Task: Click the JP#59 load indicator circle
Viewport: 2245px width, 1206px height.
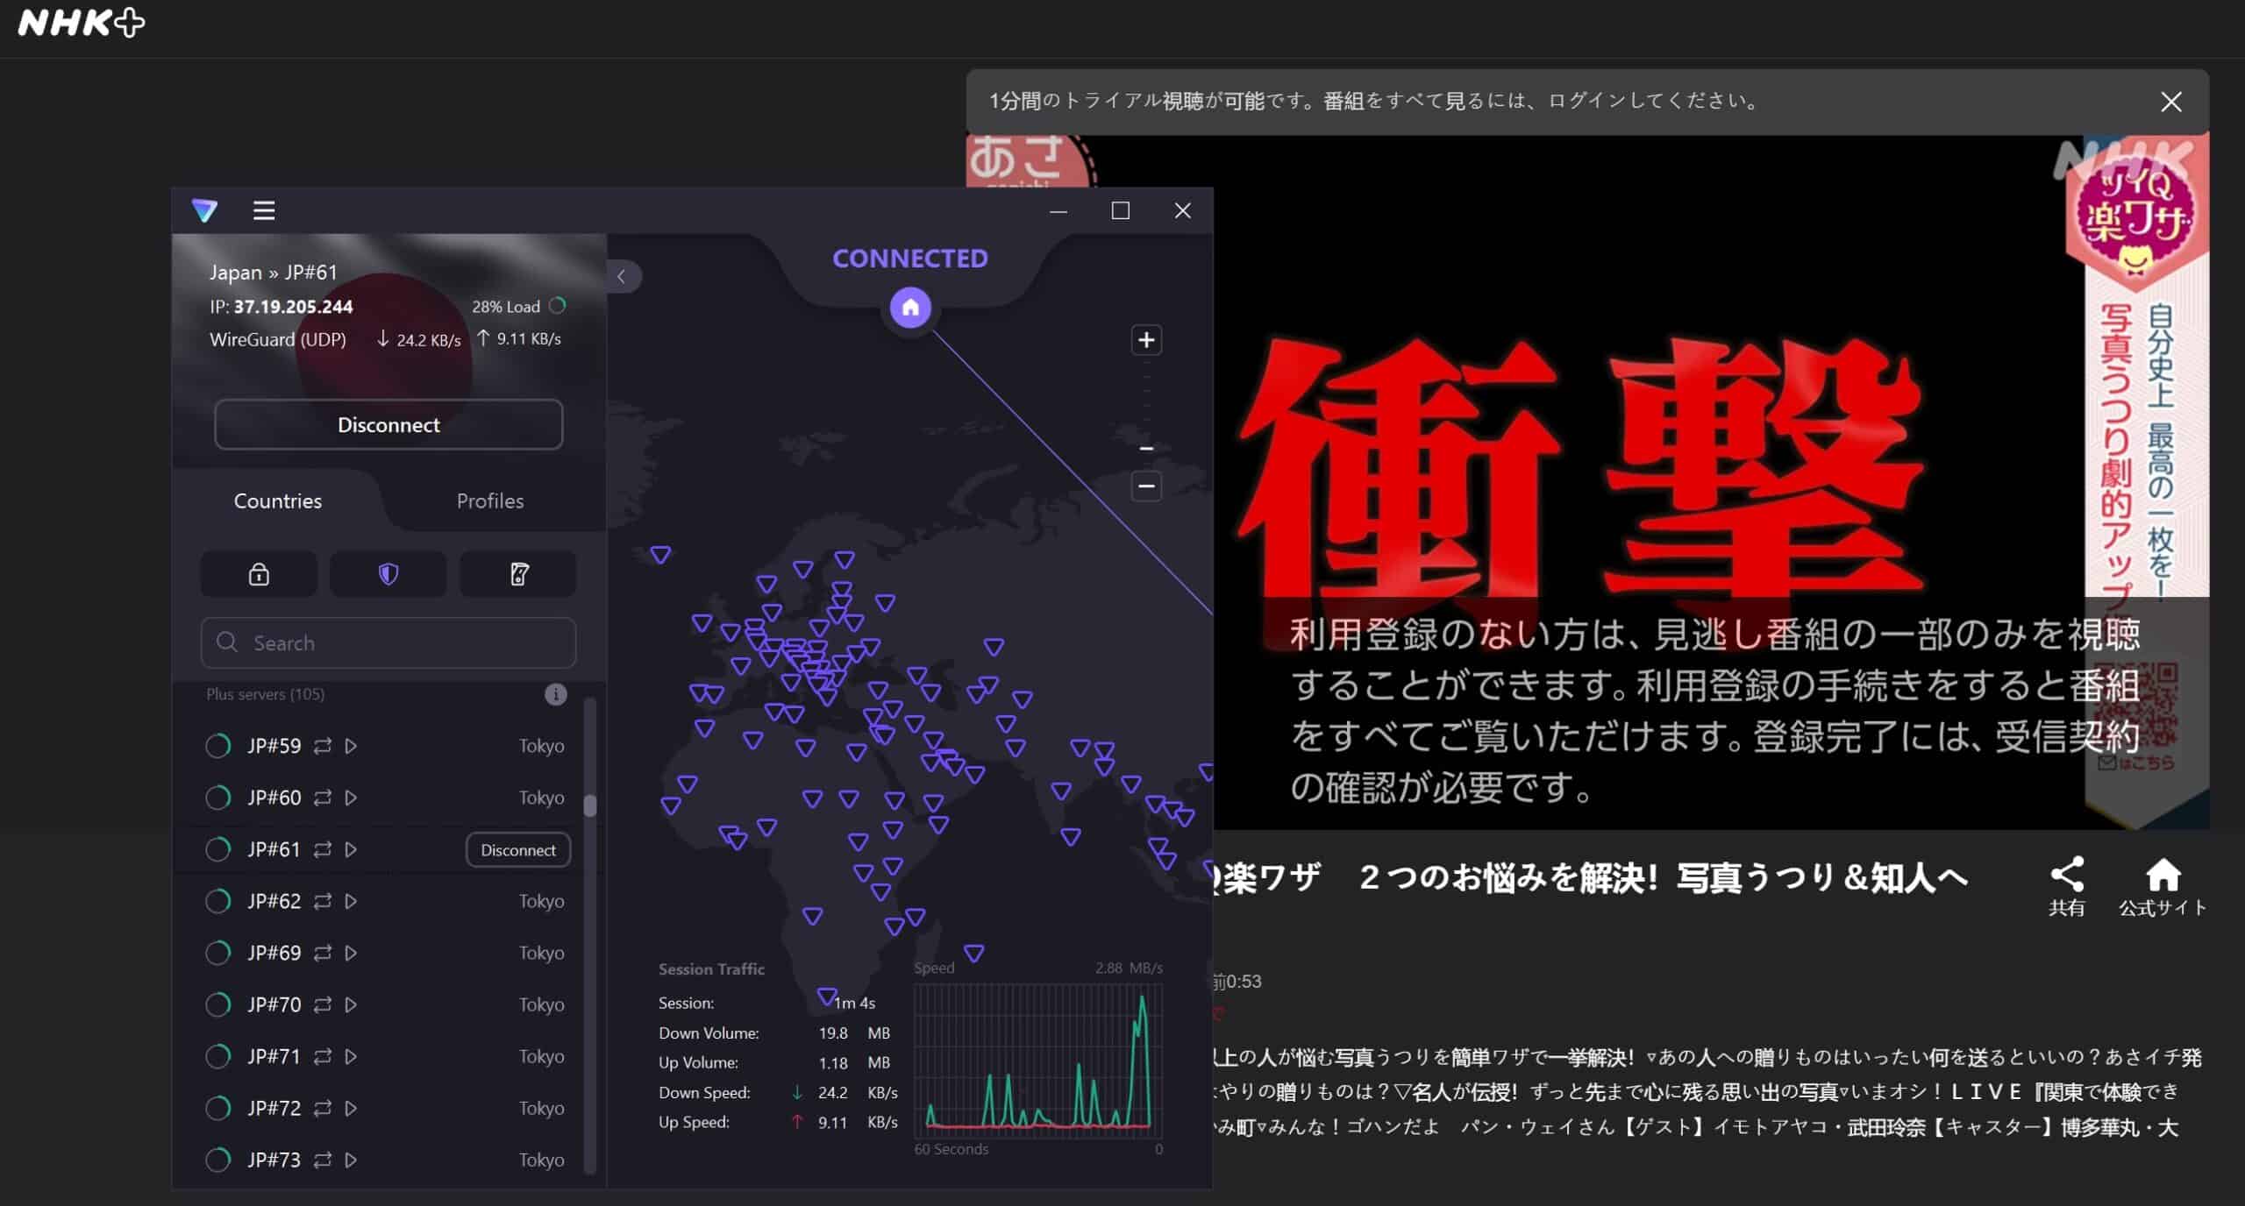Action: click(217, 746)
